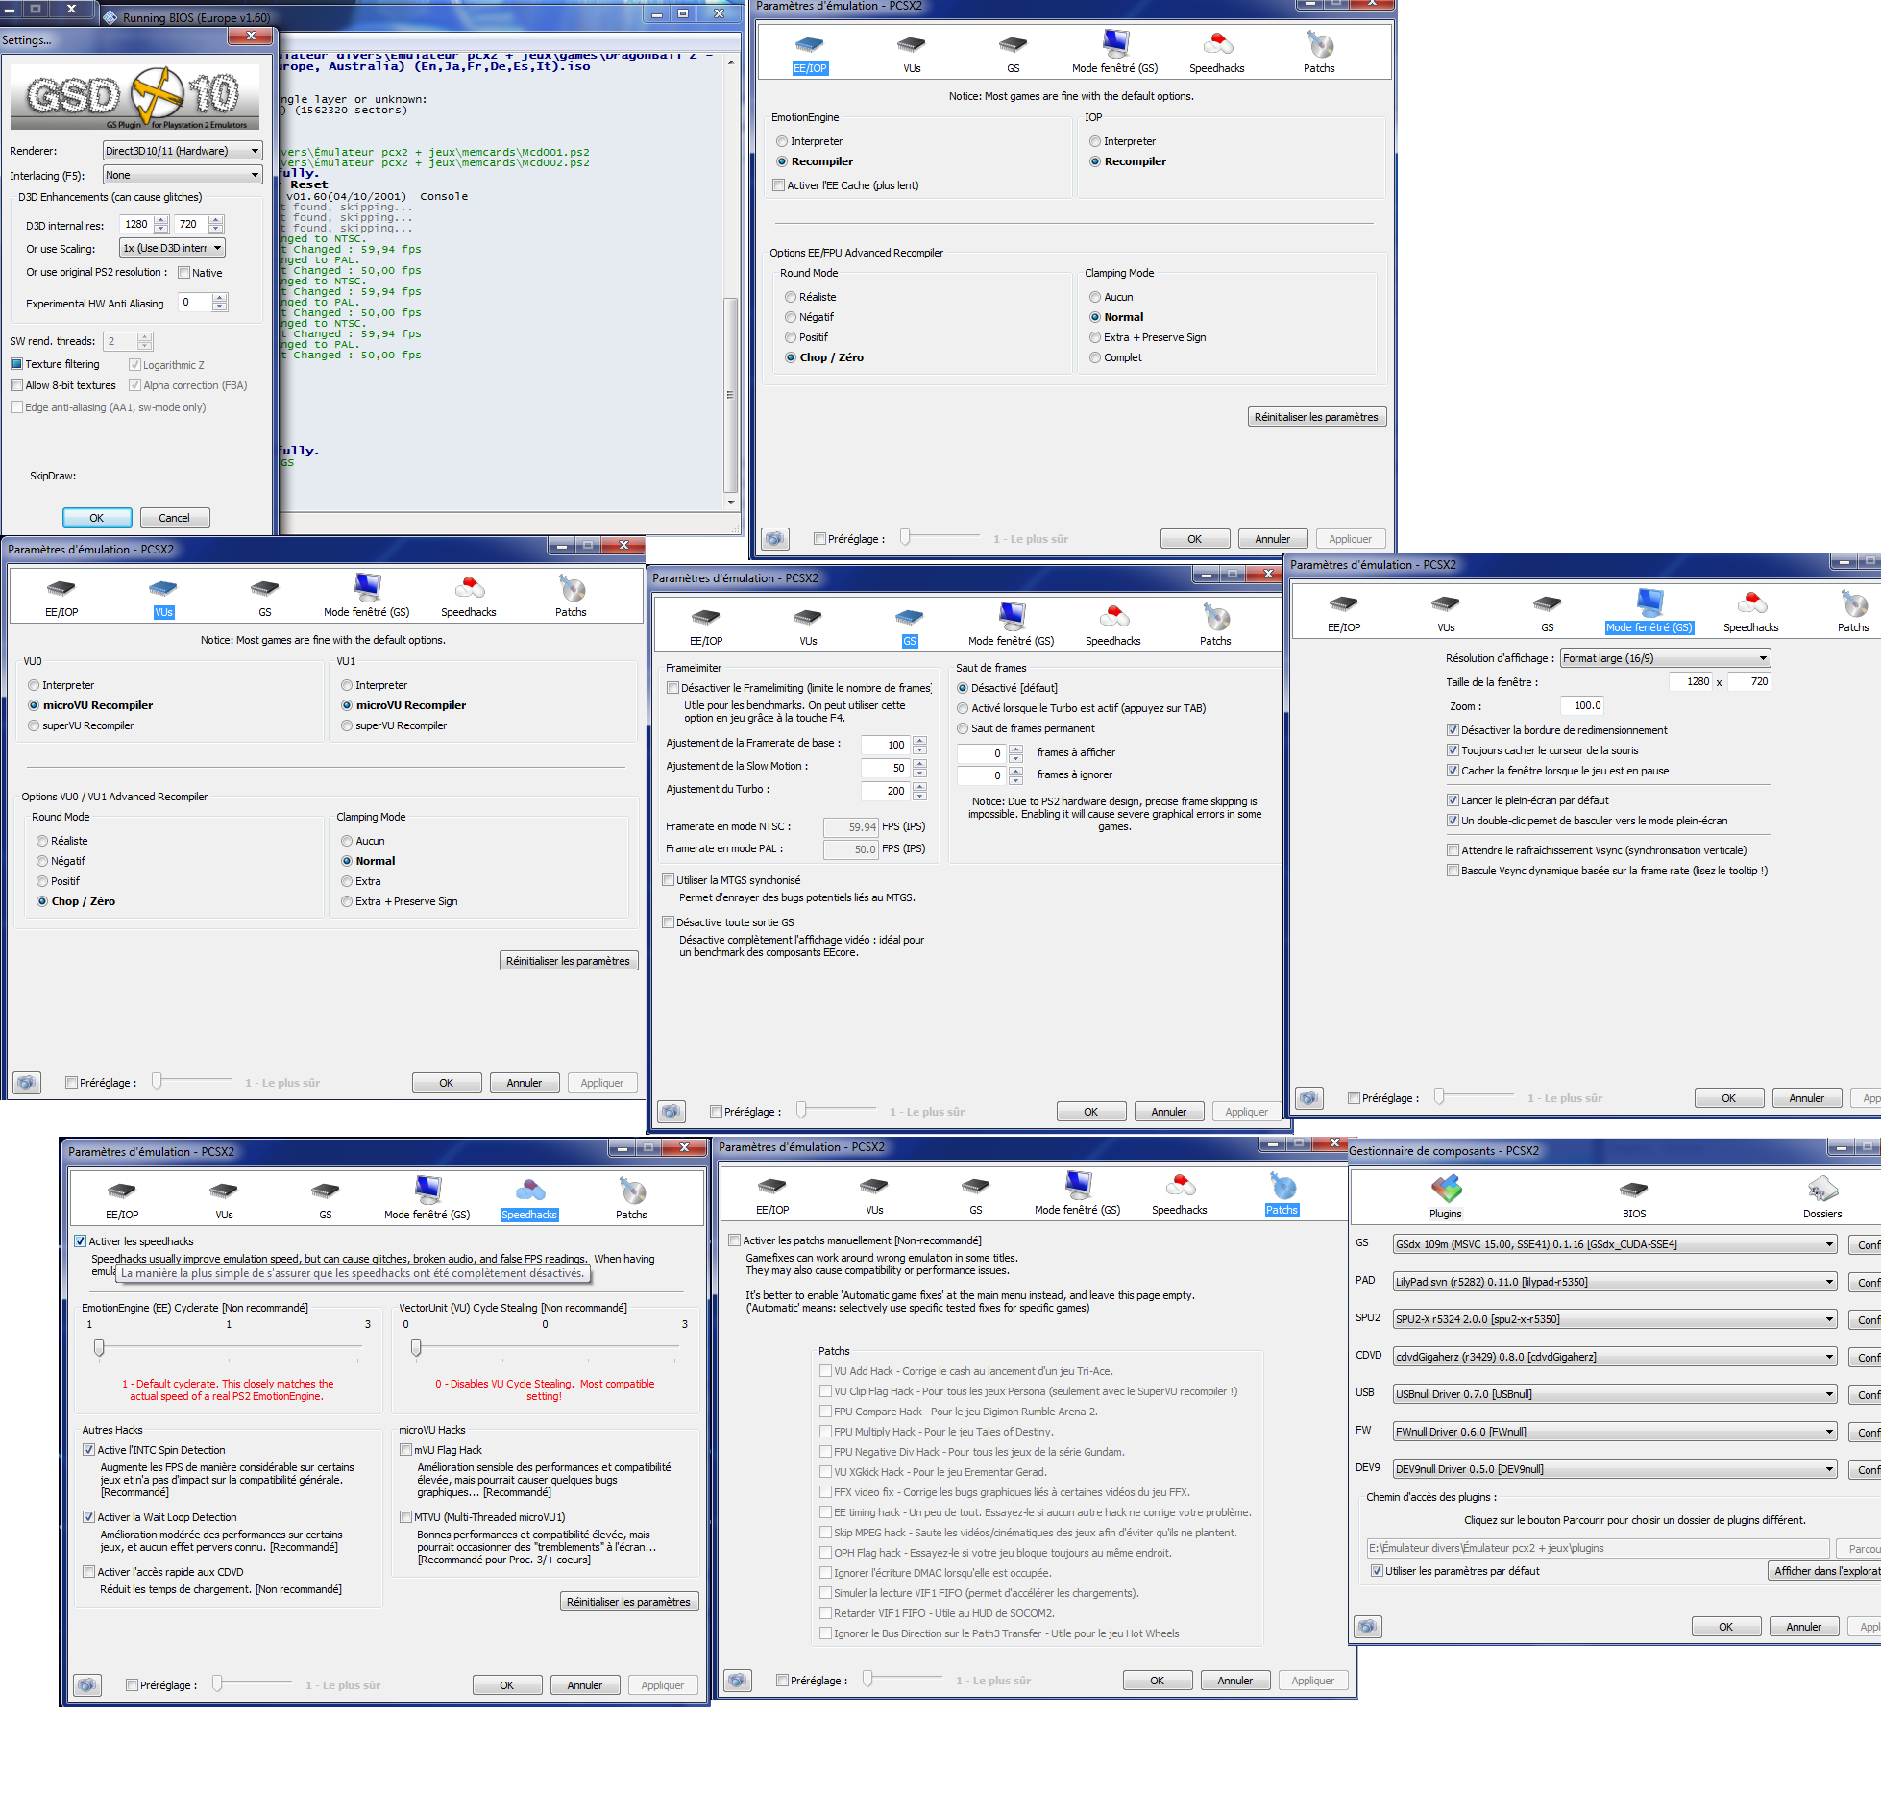Click the highlighted Mode fenêtré (GS) icon

(x=1649, y=603)
